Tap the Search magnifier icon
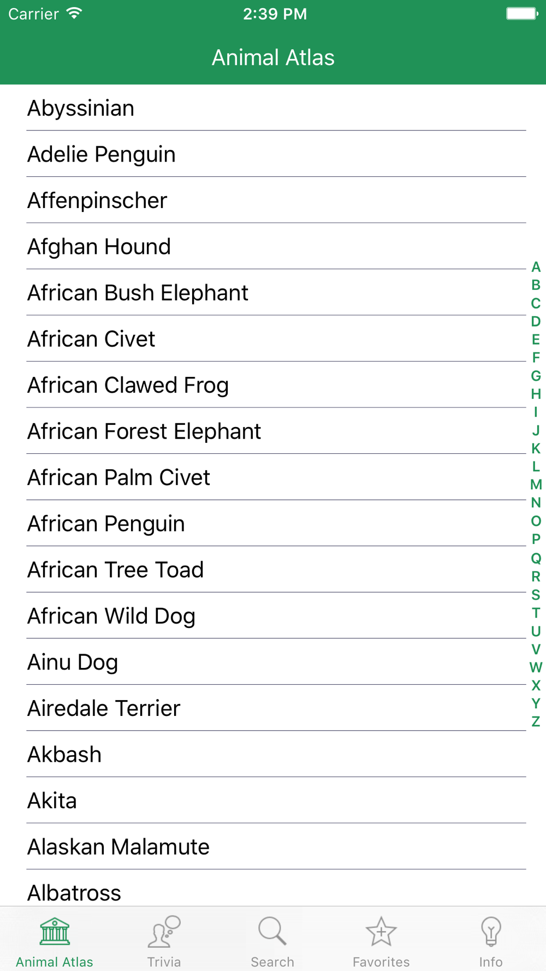The height and width of the screenshot is (971, 546). pos(272,932)
